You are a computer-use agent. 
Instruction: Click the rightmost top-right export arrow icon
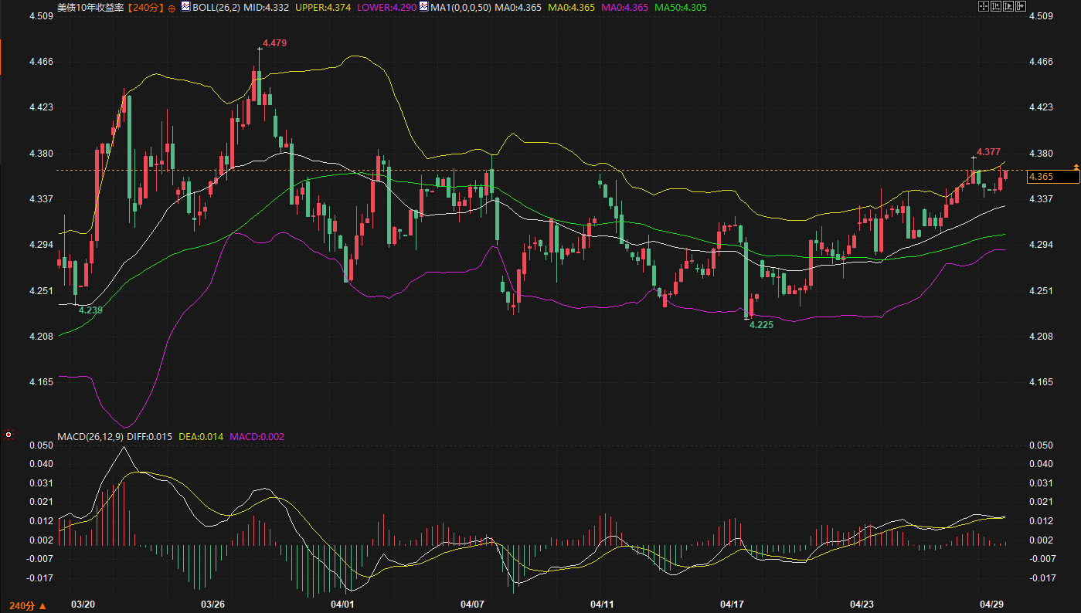[x=1020, y=7]
